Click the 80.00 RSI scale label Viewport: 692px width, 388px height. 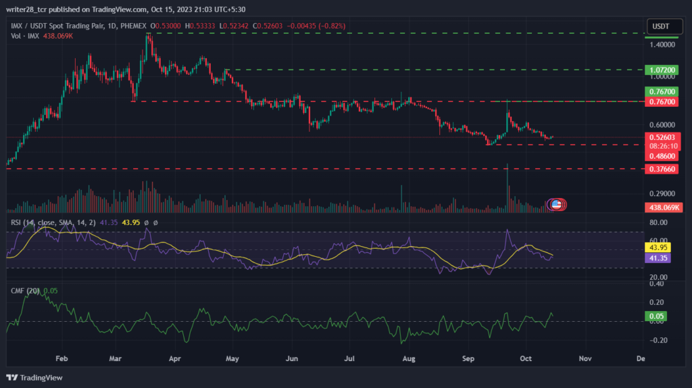(658, 222)
